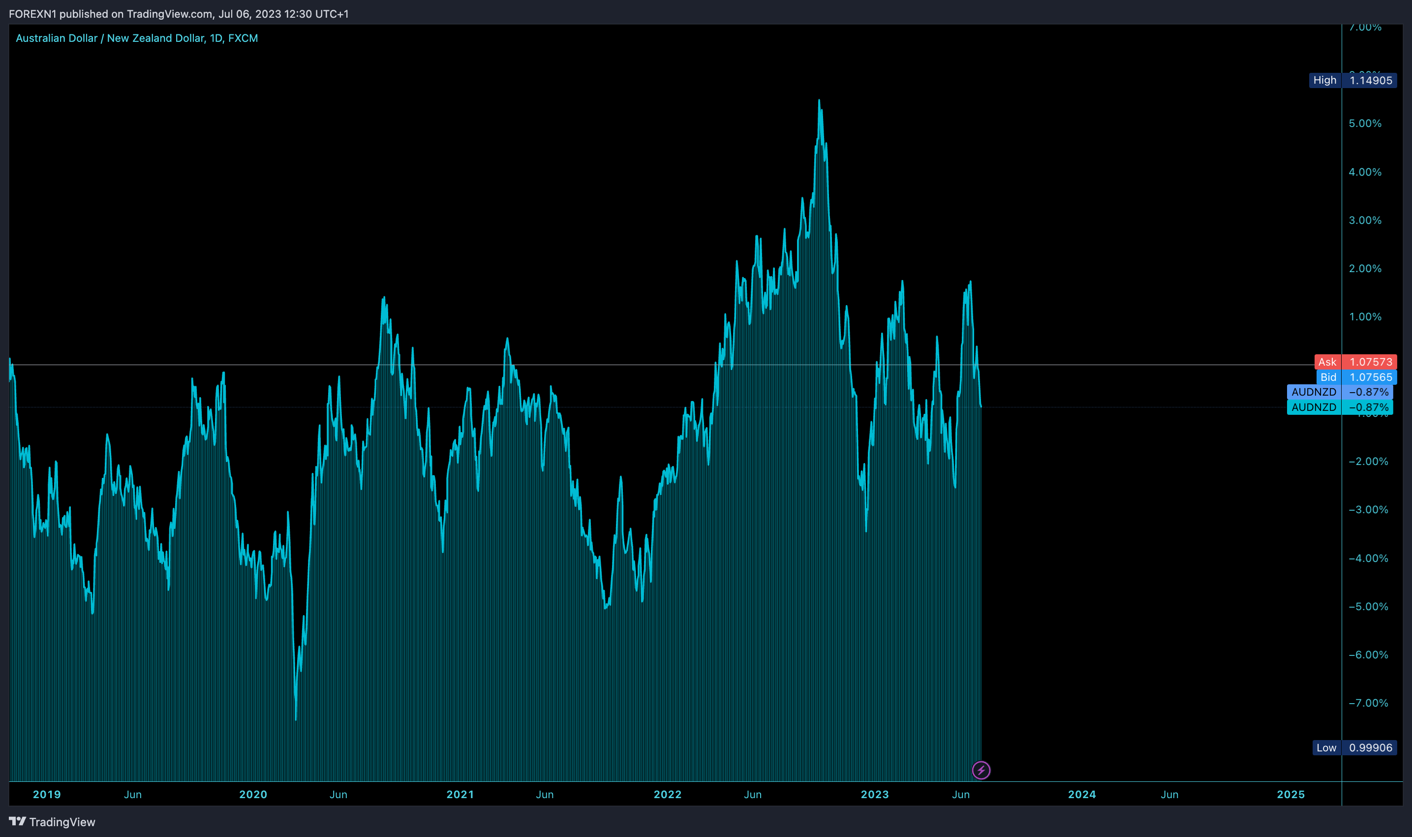
Task: Click the blue AUDNZD −0.87% label
Action: click(x=1340, y=391)
